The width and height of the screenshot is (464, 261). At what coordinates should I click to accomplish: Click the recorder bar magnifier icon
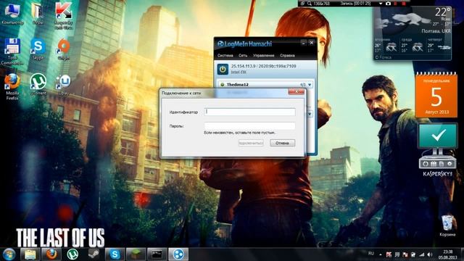tap(310, 4)
